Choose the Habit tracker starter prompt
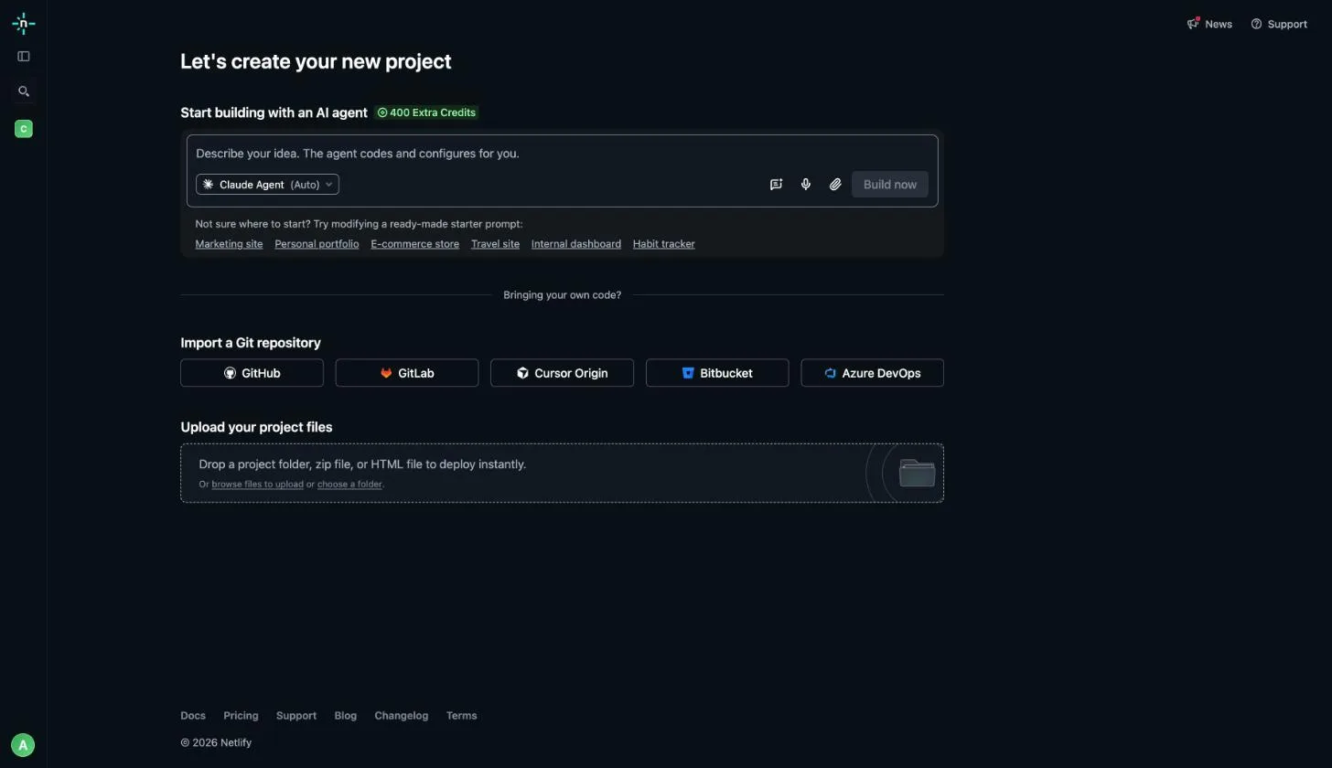Viewport: 1332px width, 768px height. tap(663, 244)
